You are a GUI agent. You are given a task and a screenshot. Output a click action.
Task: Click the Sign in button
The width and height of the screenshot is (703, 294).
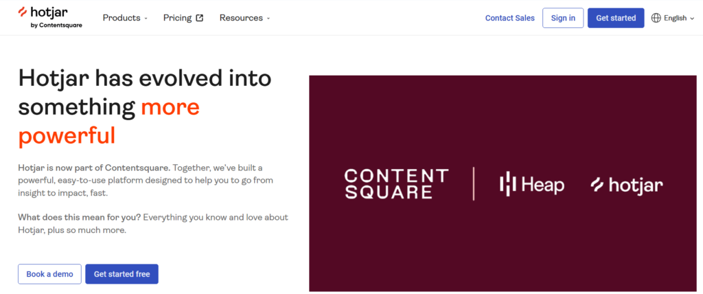pyautogui.click(x=563, y=18)
